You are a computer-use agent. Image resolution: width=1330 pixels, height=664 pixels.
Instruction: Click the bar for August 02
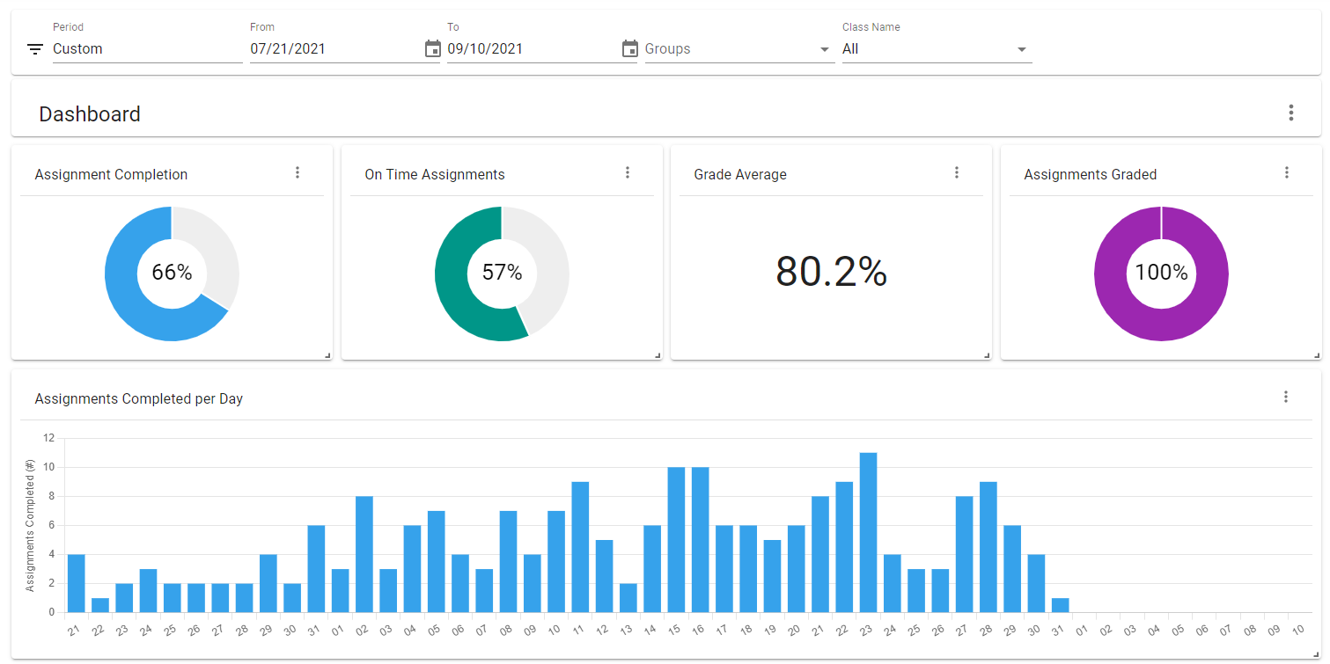(x=364, y=554)
